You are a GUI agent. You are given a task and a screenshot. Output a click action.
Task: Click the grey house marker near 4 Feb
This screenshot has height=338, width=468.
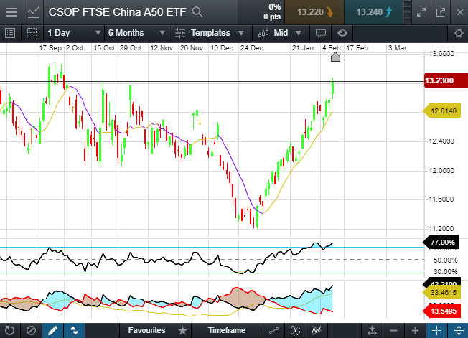point(335,57)
